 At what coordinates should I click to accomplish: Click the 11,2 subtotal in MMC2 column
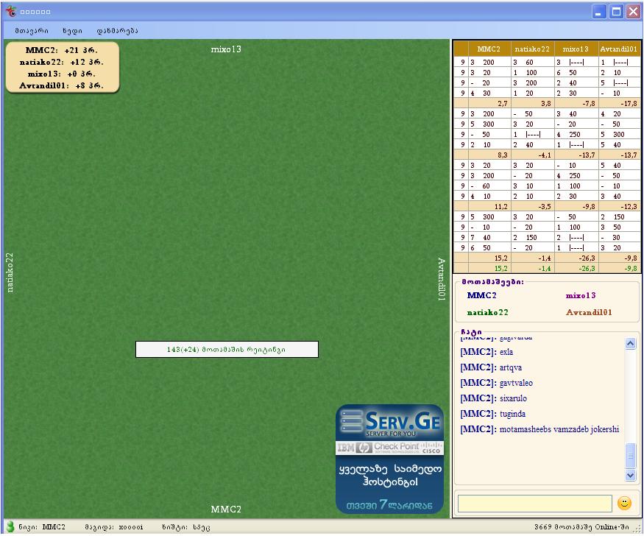[500, 207]
